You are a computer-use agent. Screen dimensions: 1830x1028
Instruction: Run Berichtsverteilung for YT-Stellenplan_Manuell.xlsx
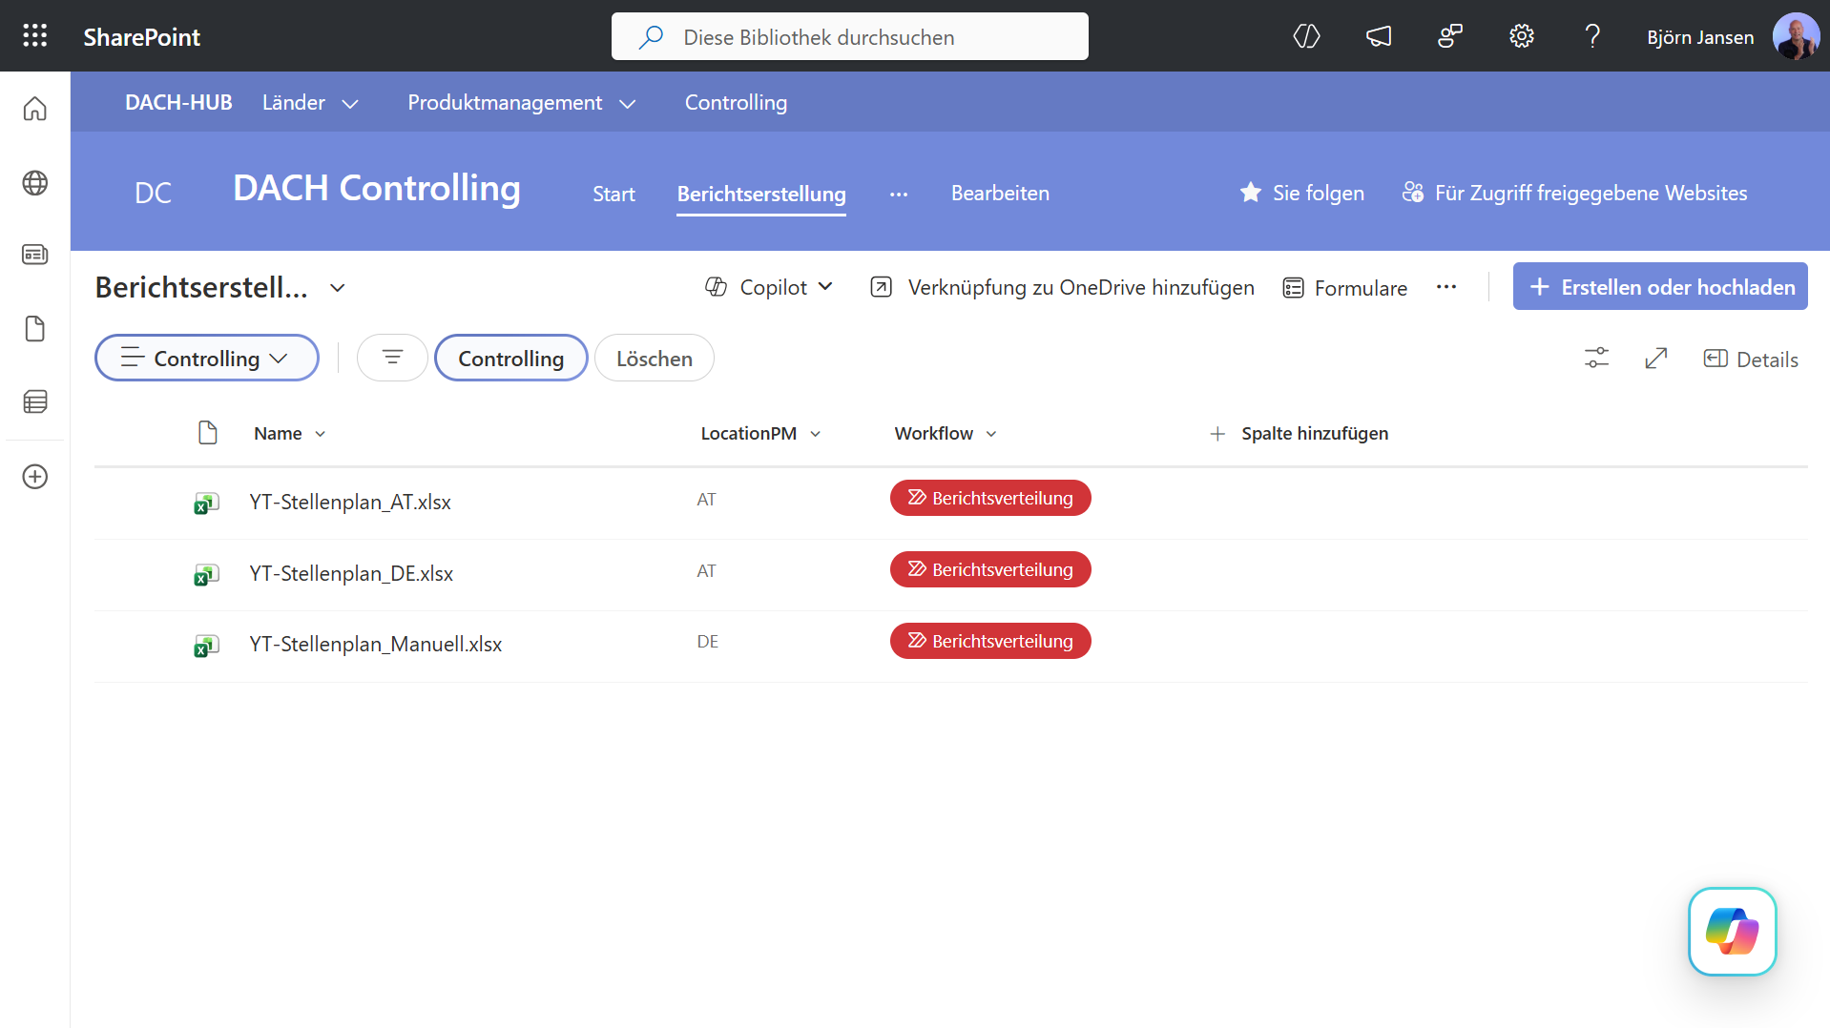(990, 641)
